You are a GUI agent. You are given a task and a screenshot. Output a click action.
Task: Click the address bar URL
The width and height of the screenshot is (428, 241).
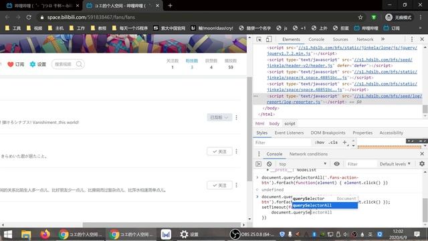tap(91, 17)
